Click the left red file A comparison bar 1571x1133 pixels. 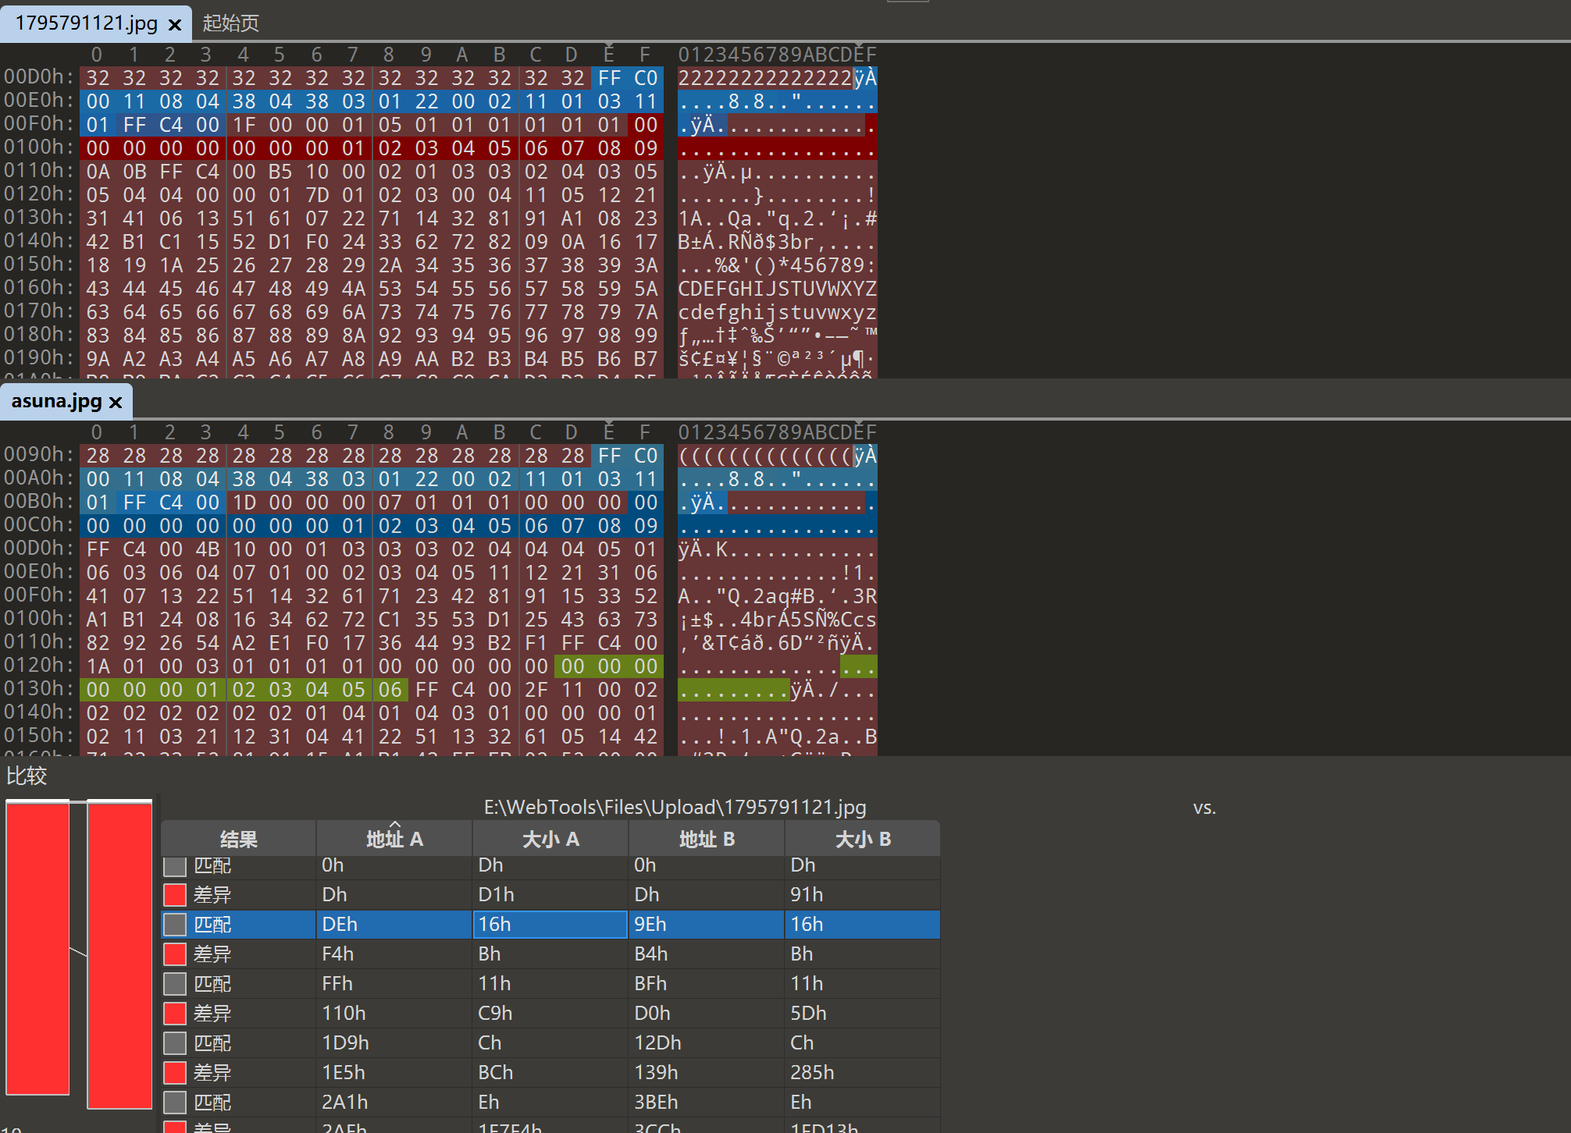click(37, 948)
